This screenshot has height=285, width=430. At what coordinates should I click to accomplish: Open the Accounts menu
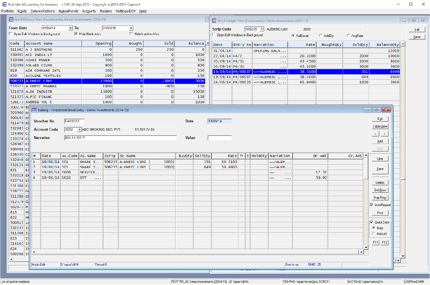click(x=89, y=11)
